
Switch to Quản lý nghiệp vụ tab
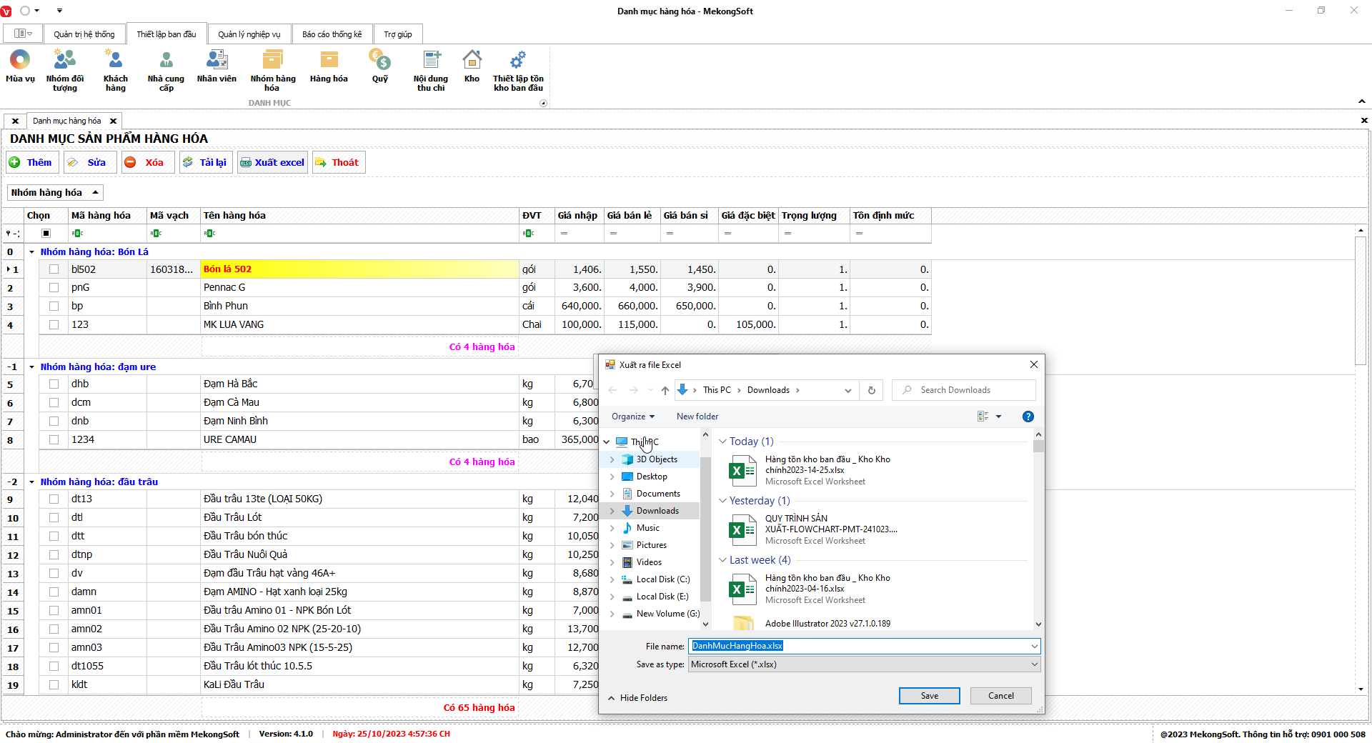tap(249, 34)
